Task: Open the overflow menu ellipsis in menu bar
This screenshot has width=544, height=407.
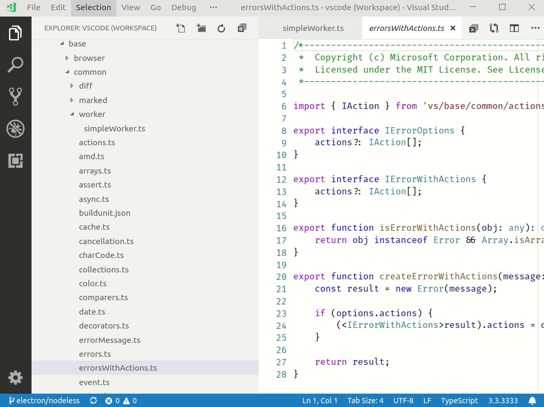Action: pos(213,7)
